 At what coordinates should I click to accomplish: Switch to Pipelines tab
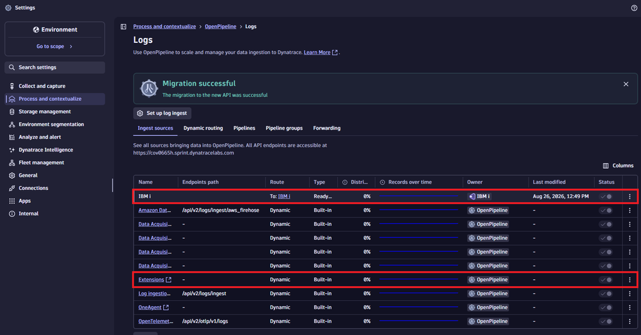(x=244, y=128)
